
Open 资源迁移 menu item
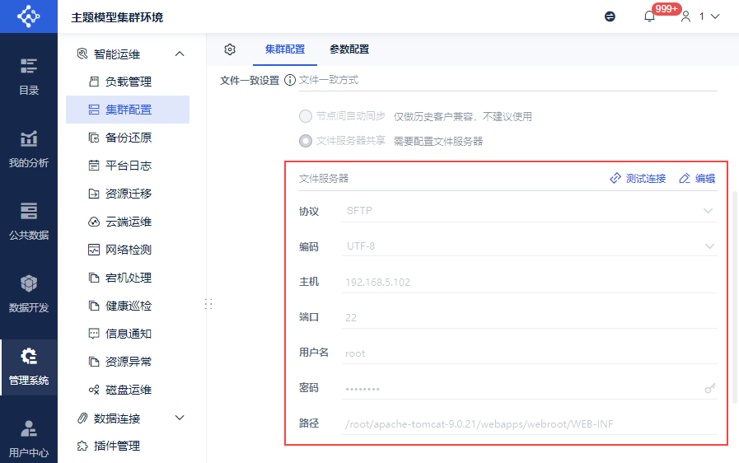coord(128,194)
